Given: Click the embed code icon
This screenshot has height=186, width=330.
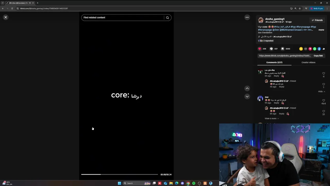Looking at the screenshot, I should click(306, 49).
